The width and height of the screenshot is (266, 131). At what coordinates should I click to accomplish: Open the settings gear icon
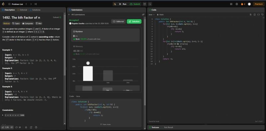(237, 4)
